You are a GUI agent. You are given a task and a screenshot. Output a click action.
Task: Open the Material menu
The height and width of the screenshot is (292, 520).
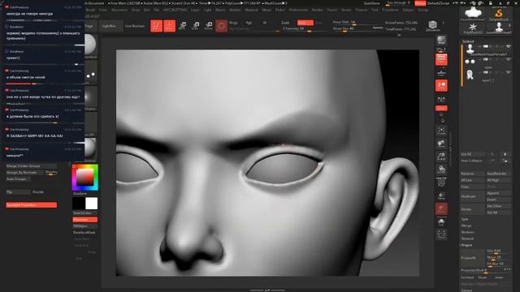(x=251, y=10)
